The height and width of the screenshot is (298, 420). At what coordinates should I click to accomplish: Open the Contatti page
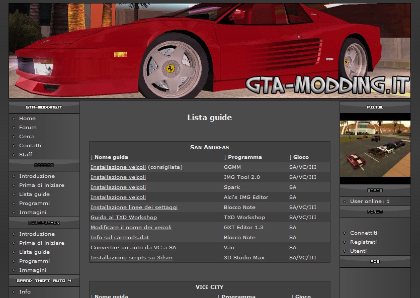coord(30,146)
